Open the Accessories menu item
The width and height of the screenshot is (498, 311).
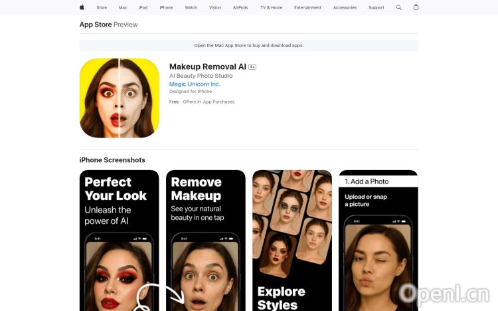(345, 7)
